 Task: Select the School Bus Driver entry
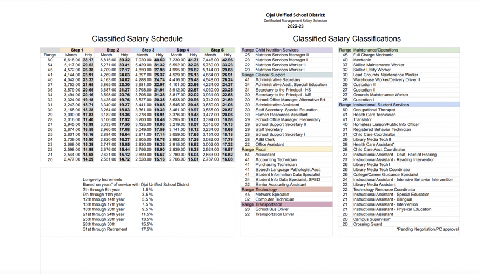click(x=272, y=209)
